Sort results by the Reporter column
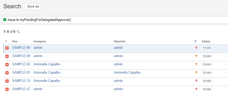 click(120, 41)
